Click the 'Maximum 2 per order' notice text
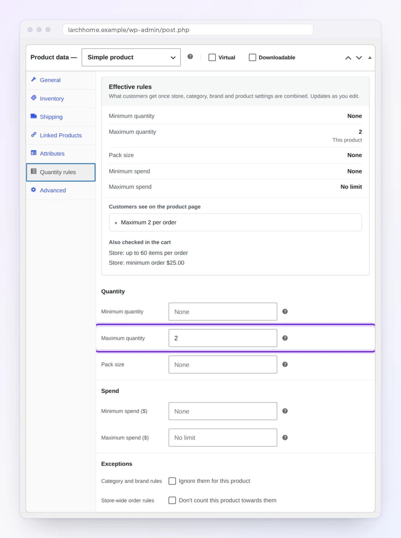The image size is (401, 538). pos(149,222)
